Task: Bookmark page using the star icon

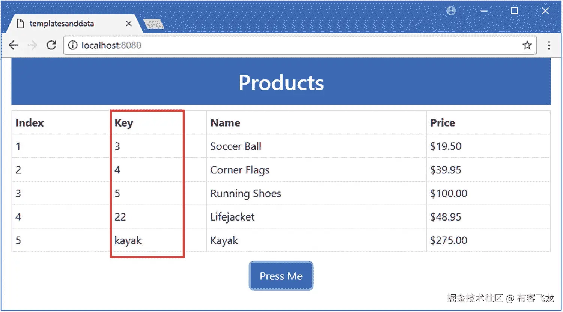Action: click(527, 45)
